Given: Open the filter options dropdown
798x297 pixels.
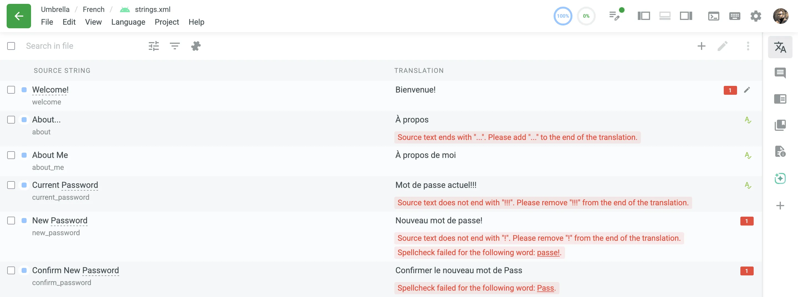Looking at the screenshot, I should click(174, 46).
